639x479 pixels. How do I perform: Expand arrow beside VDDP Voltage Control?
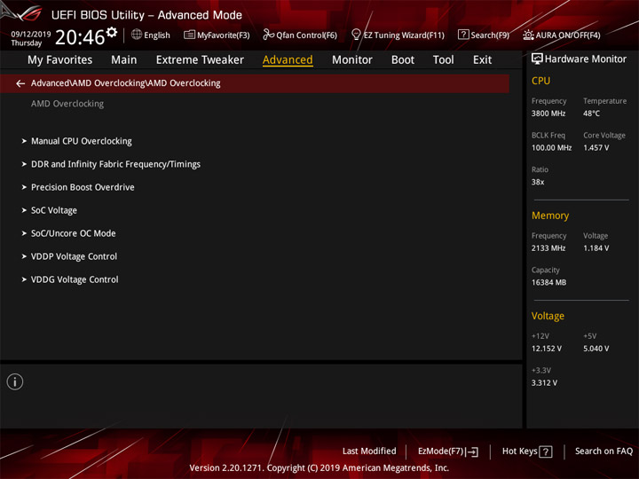pos(24,256)
